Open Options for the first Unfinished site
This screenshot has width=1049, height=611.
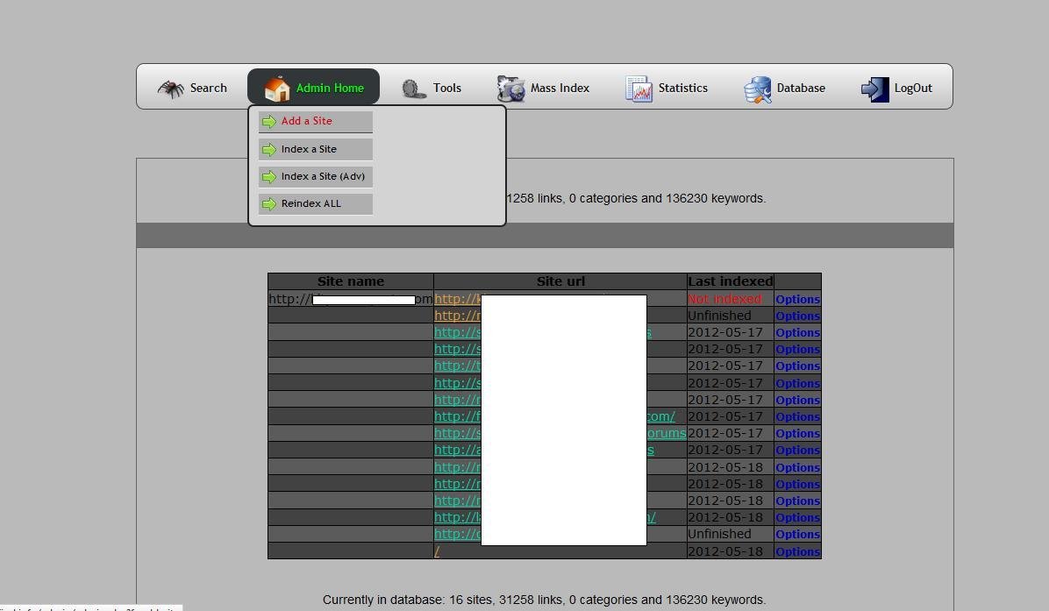pyautogui.click(x=797, y=316)
